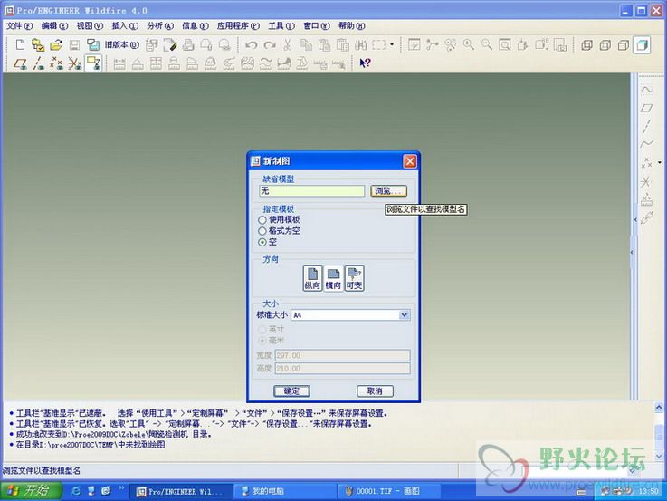The image size is (667, 501).
Task: Choose 可变 variable orientation
Action: (x=354, y=278)
